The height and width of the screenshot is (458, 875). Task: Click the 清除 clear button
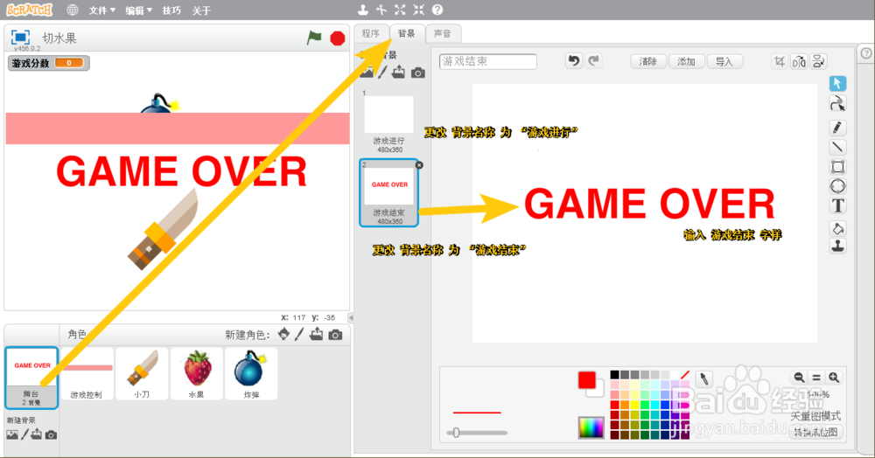(x=648, y=61)
